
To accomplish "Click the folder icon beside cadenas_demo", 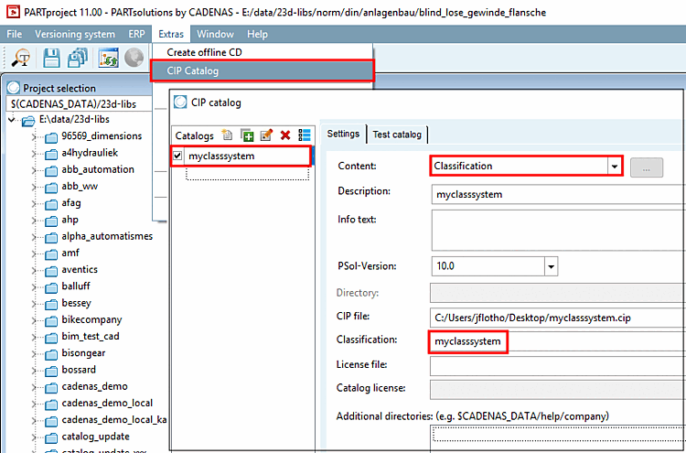I will coord(51,388).
